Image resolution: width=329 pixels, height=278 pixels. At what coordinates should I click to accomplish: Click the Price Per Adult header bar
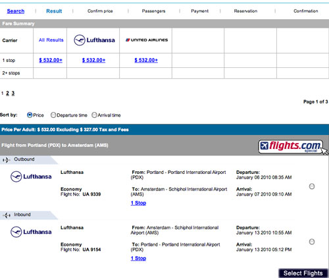pos(164,130)
